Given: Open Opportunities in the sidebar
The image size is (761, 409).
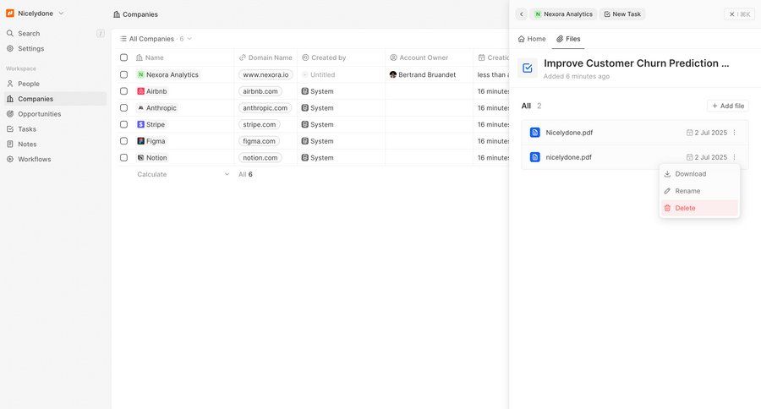Looking at the screenshot, I should click(53, 113).
